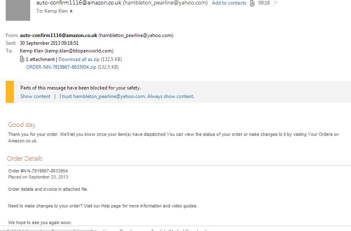Open ORDER-NN-7819867-8633954.zip attachment

click(61, 67)
